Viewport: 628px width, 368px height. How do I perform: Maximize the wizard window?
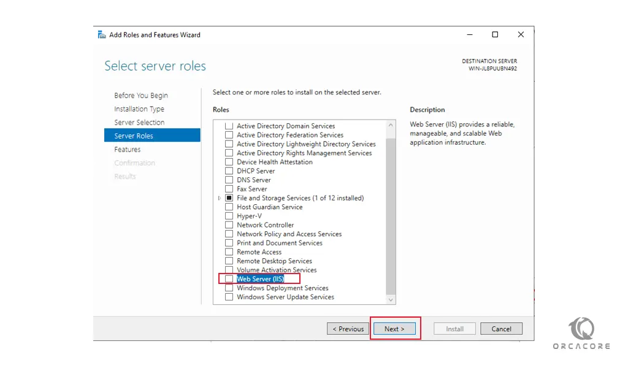[495, 34]
